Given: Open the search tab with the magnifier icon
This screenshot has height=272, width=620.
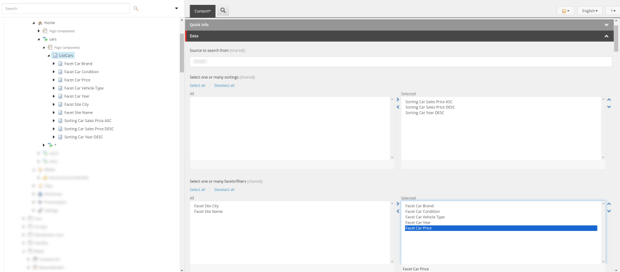Looking at the screenshot, I should (223, 11).
